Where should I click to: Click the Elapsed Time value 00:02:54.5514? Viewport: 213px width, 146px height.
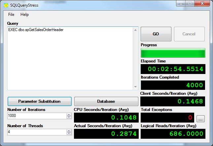click(175, 69)
